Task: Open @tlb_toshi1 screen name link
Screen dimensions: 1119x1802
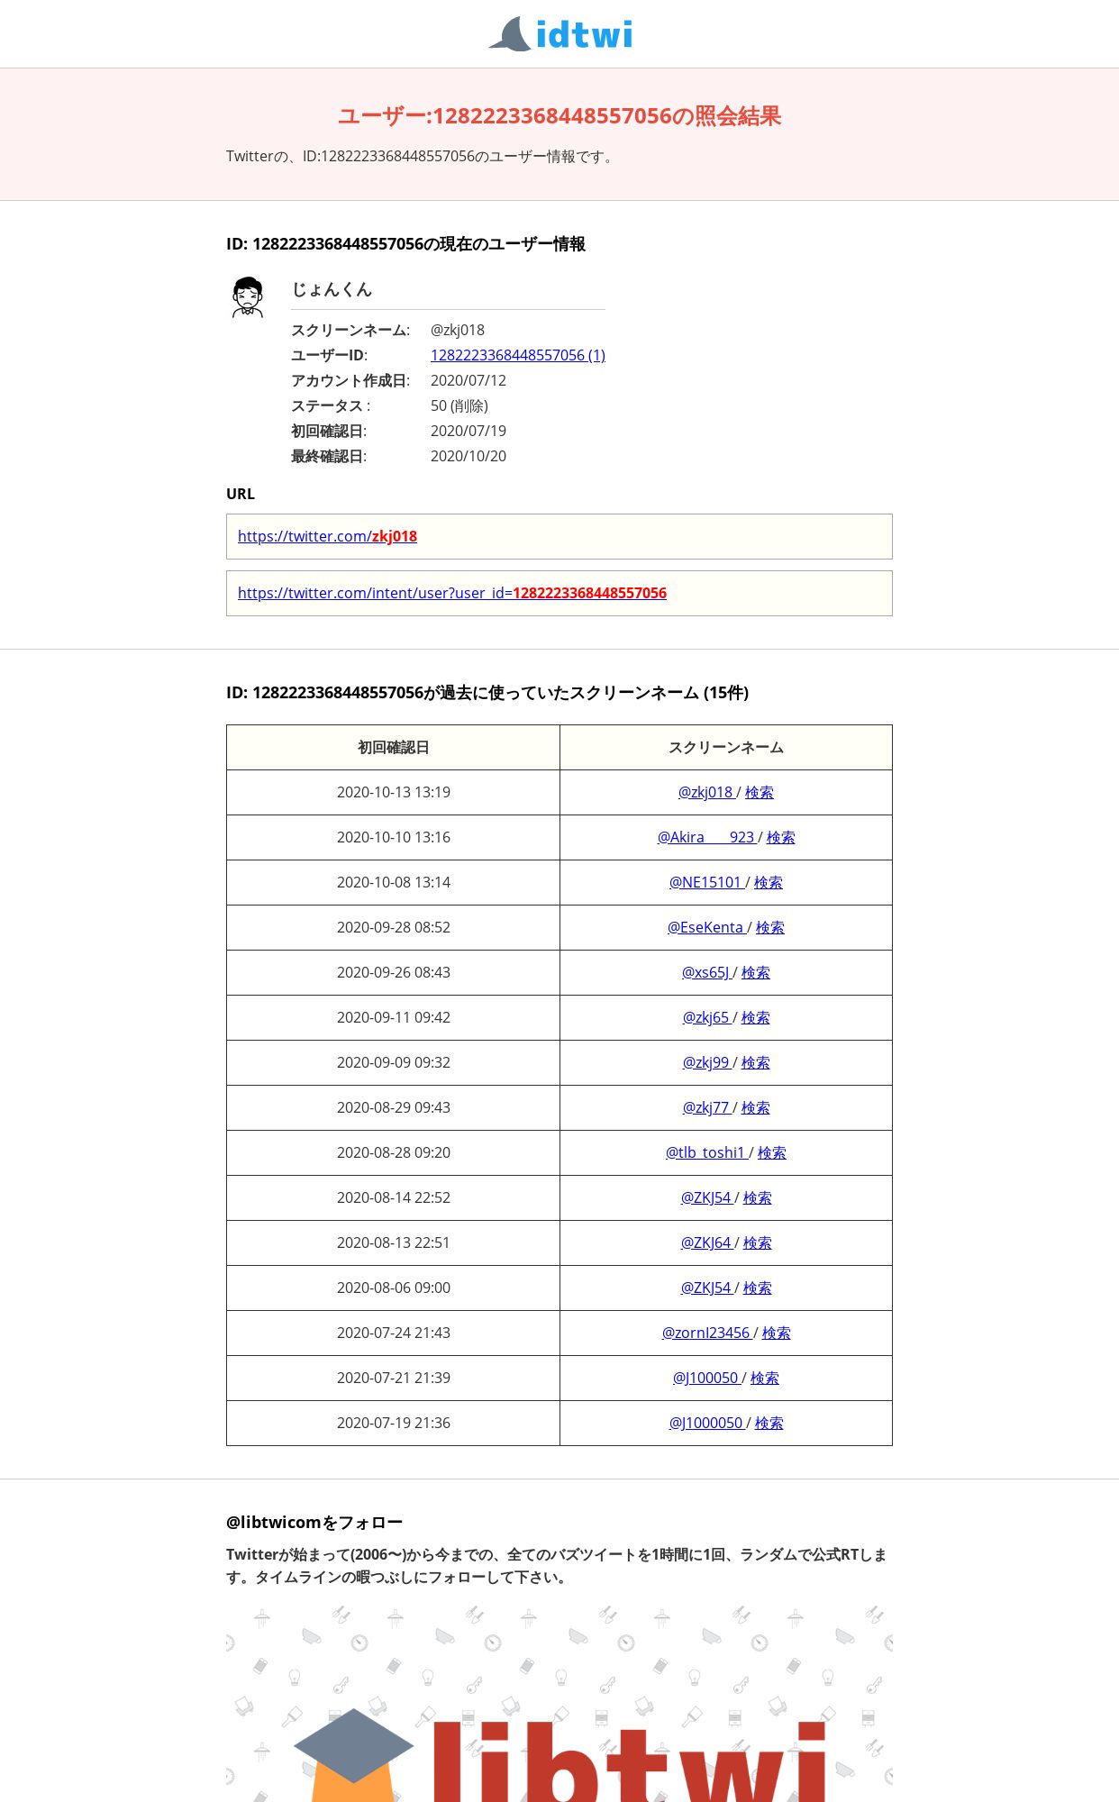Action: [x=707, y=1152]
